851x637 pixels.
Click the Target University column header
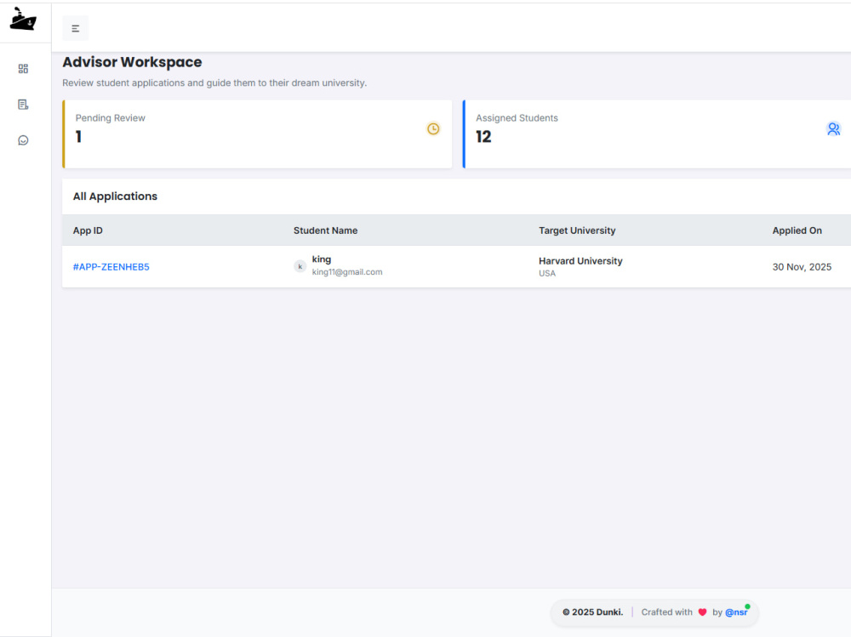click(x=577, y=230)
